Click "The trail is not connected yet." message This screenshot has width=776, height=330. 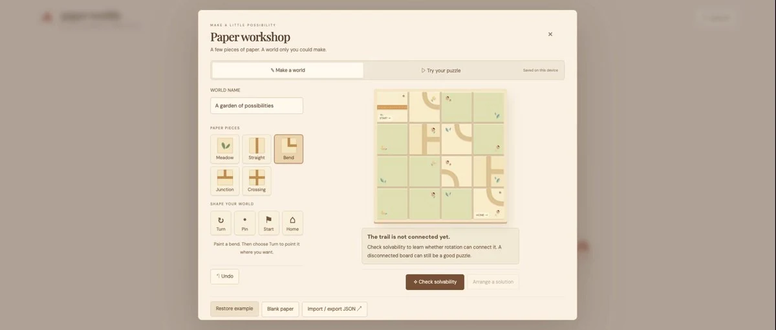pos(409,237)
